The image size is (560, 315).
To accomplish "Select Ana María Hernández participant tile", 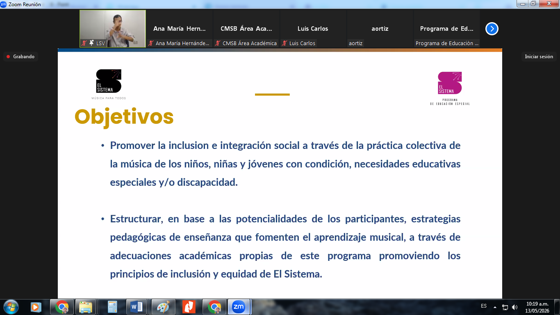I will (180, 29).
